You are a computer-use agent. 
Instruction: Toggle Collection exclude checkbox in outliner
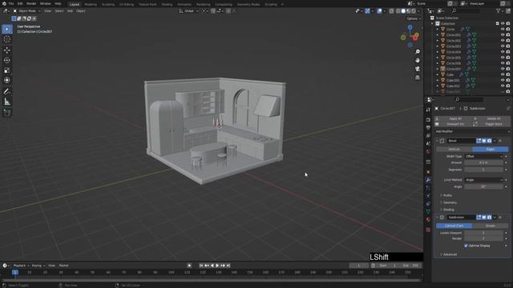tap(497, 23)
